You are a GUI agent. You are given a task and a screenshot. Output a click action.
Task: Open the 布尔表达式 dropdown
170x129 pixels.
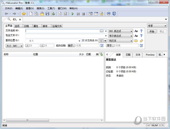(121, 36)
